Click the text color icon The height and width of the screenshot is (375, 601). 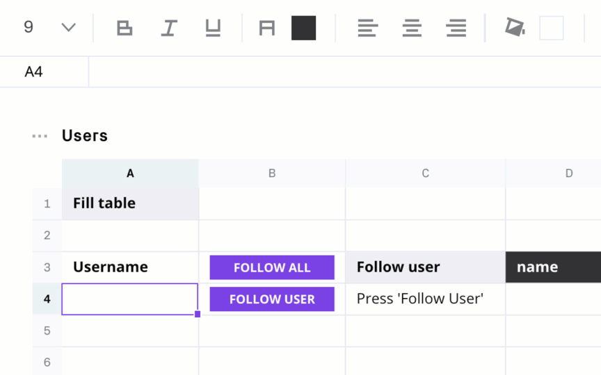(x=267, y=28)
